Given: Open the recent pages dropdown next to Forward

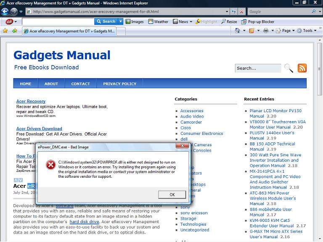Looking at the screenshot, I should click(x=21, y=12).
